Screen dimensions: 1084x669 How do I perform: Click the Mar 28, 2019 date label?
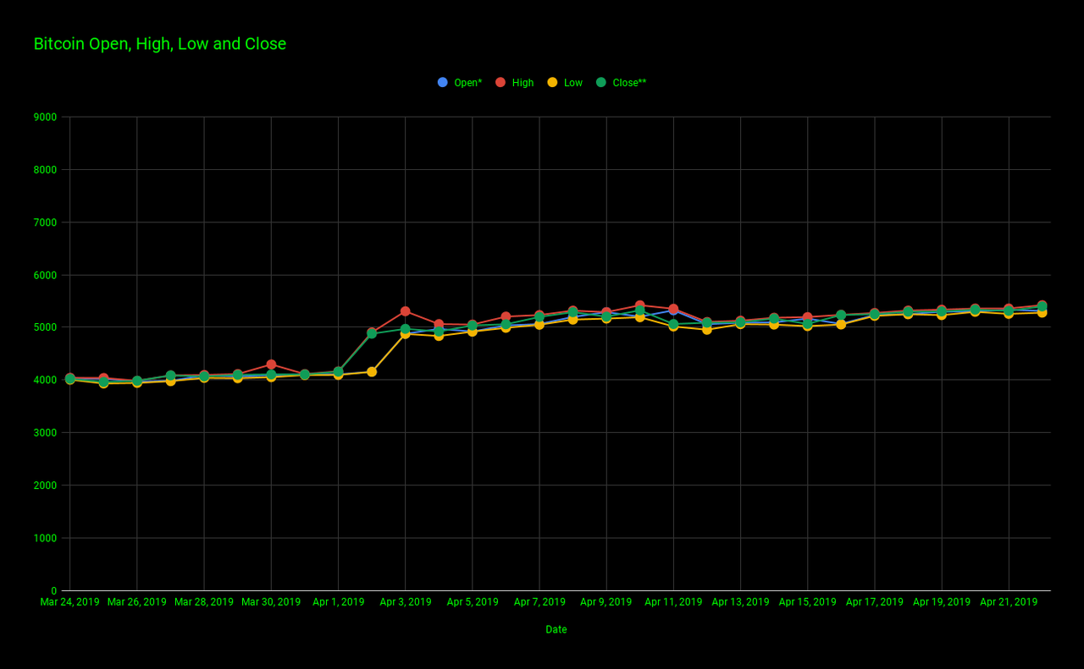click(204, 602)
